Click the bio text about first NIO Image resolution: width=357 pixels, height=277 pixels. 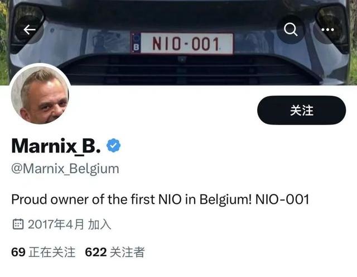[160, 199]
